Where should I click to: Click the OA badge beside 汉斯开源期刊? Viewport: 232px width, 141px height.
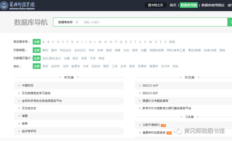tap(163, 125)
